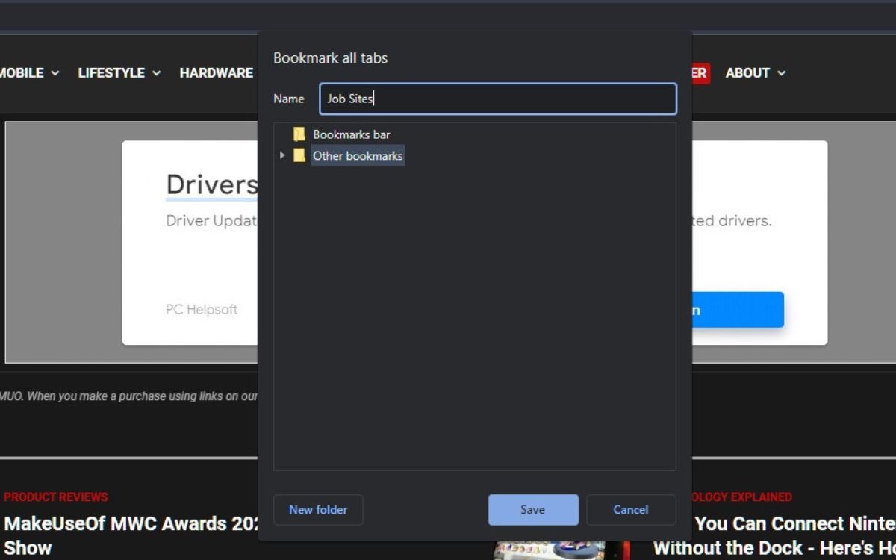Viewport: 896px width, 560px height.
Task: Click the Drivers ad heading
Action: pyautogui.click(x=211, y=184)
